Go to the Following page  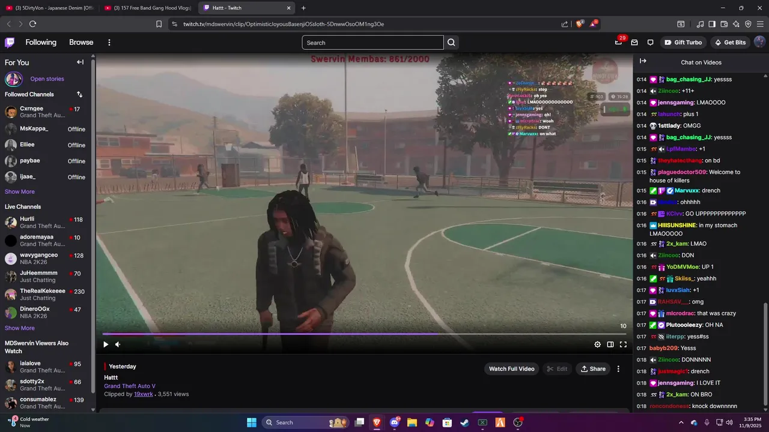[x=41, y=43]
